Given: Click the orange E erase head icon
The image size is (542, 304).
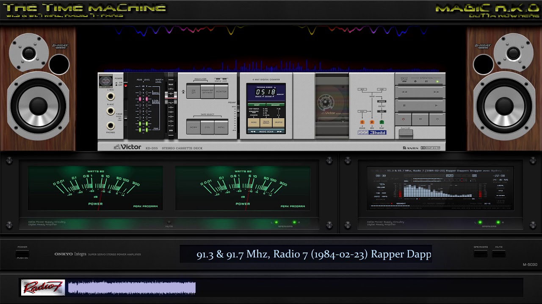Looking at the screenshot, I should [362, 122].
